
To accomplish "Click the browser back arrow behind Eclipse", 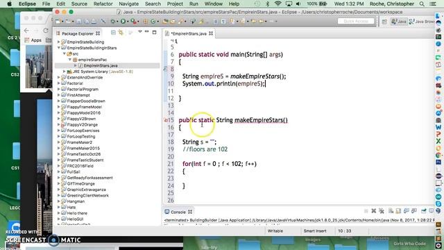I will click(26, 31).
